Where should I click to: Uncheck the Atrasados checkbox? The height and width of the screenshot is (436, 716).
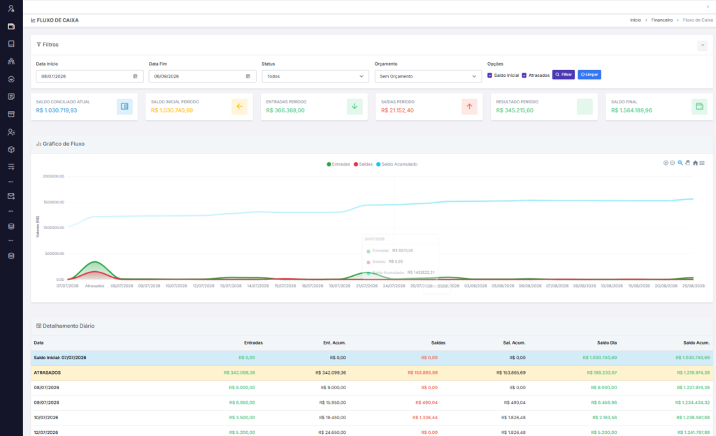pos(524,75)
